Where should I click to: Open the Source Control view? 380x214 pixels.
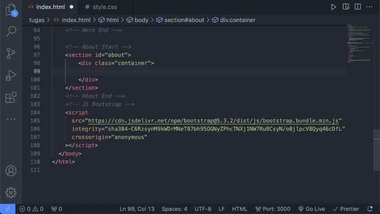[11, 53]
